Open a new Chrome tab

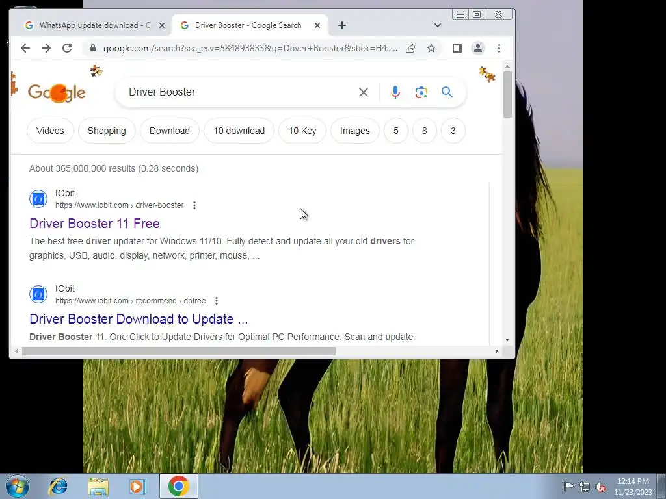click(x=342, y=25)
